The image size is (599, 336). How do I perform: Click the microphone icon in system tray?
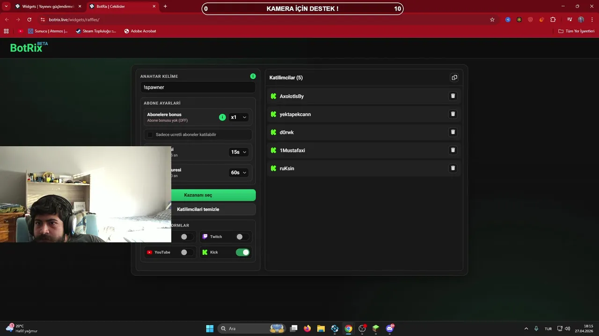[x=536, y=329]
